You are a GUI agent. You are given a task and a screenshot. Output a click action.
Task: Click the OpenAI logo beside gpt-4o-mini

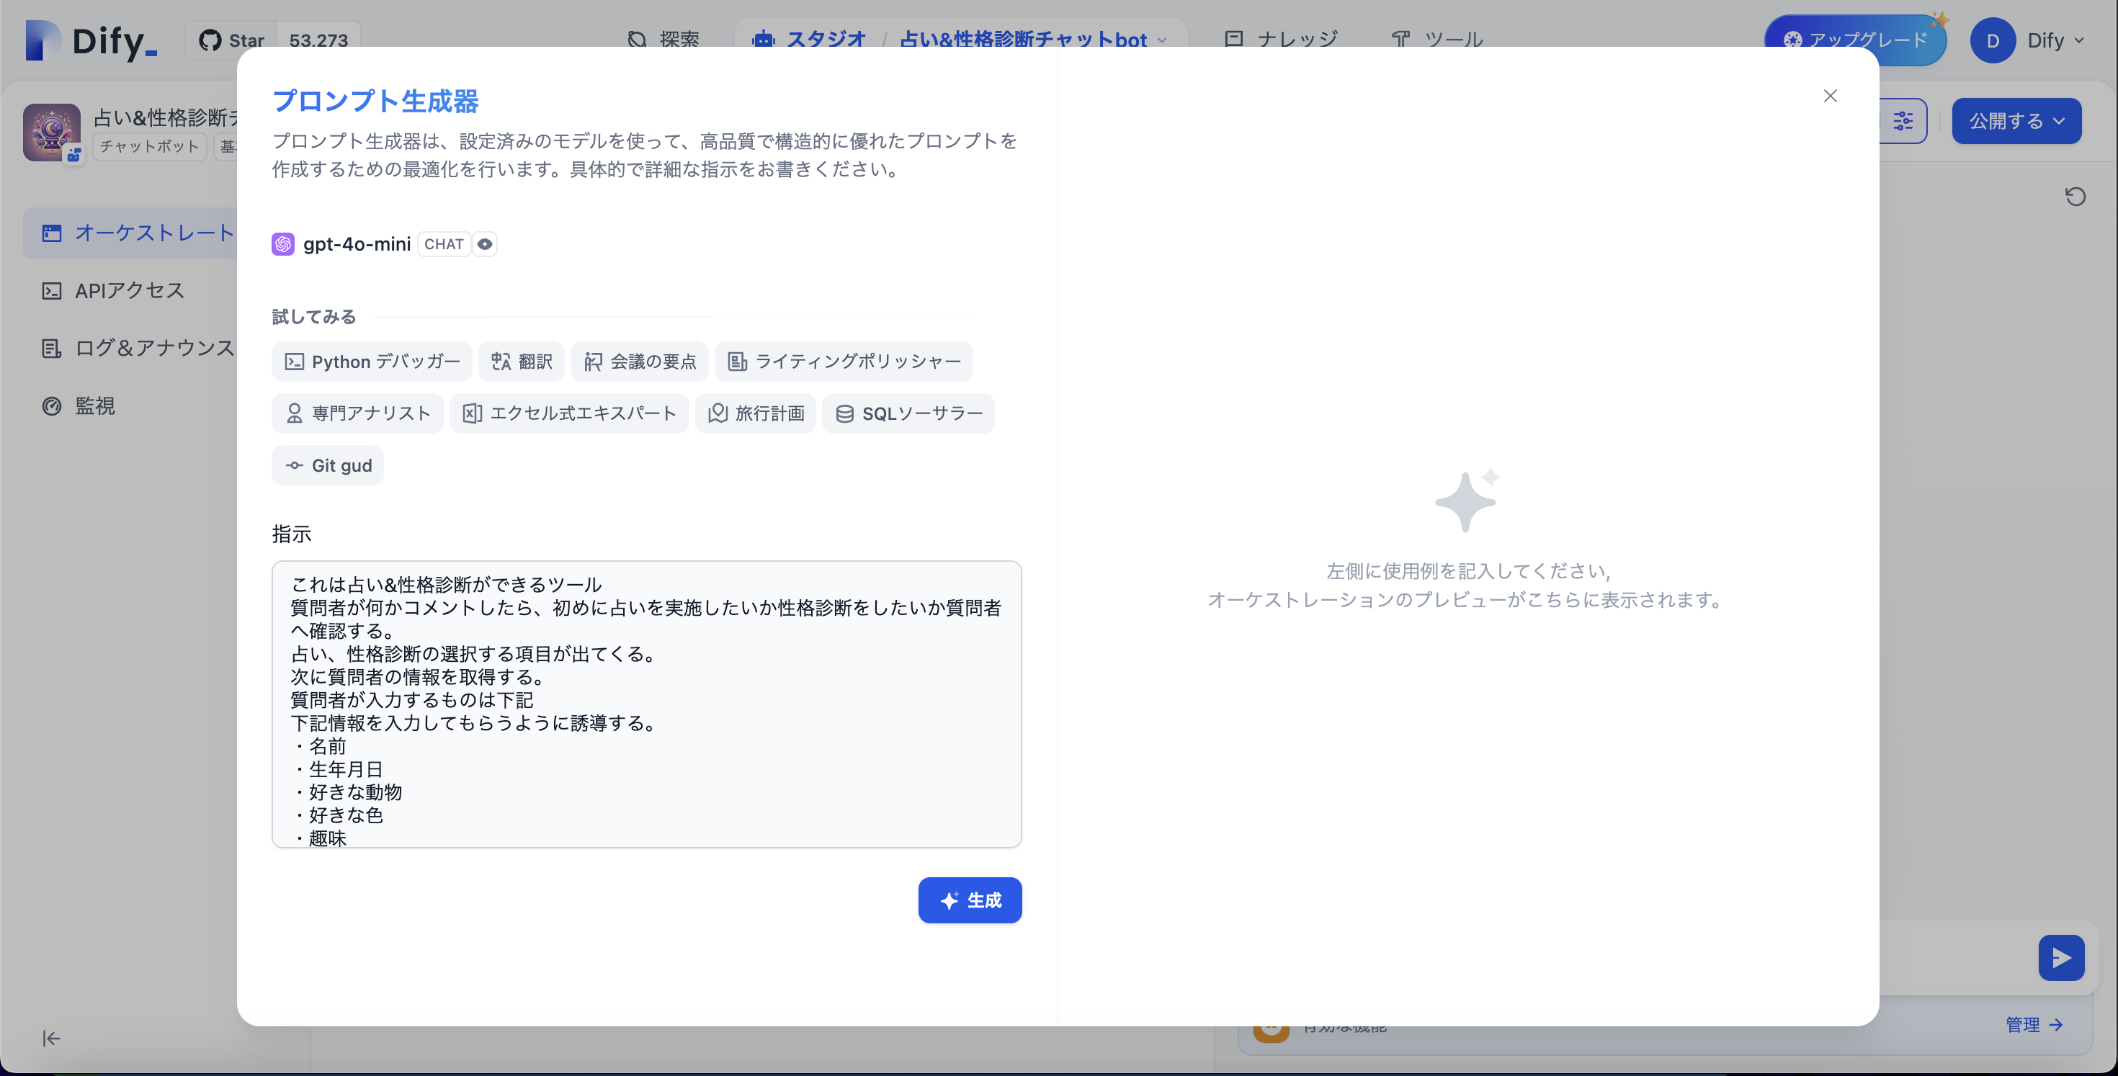[x=283, y=243]
